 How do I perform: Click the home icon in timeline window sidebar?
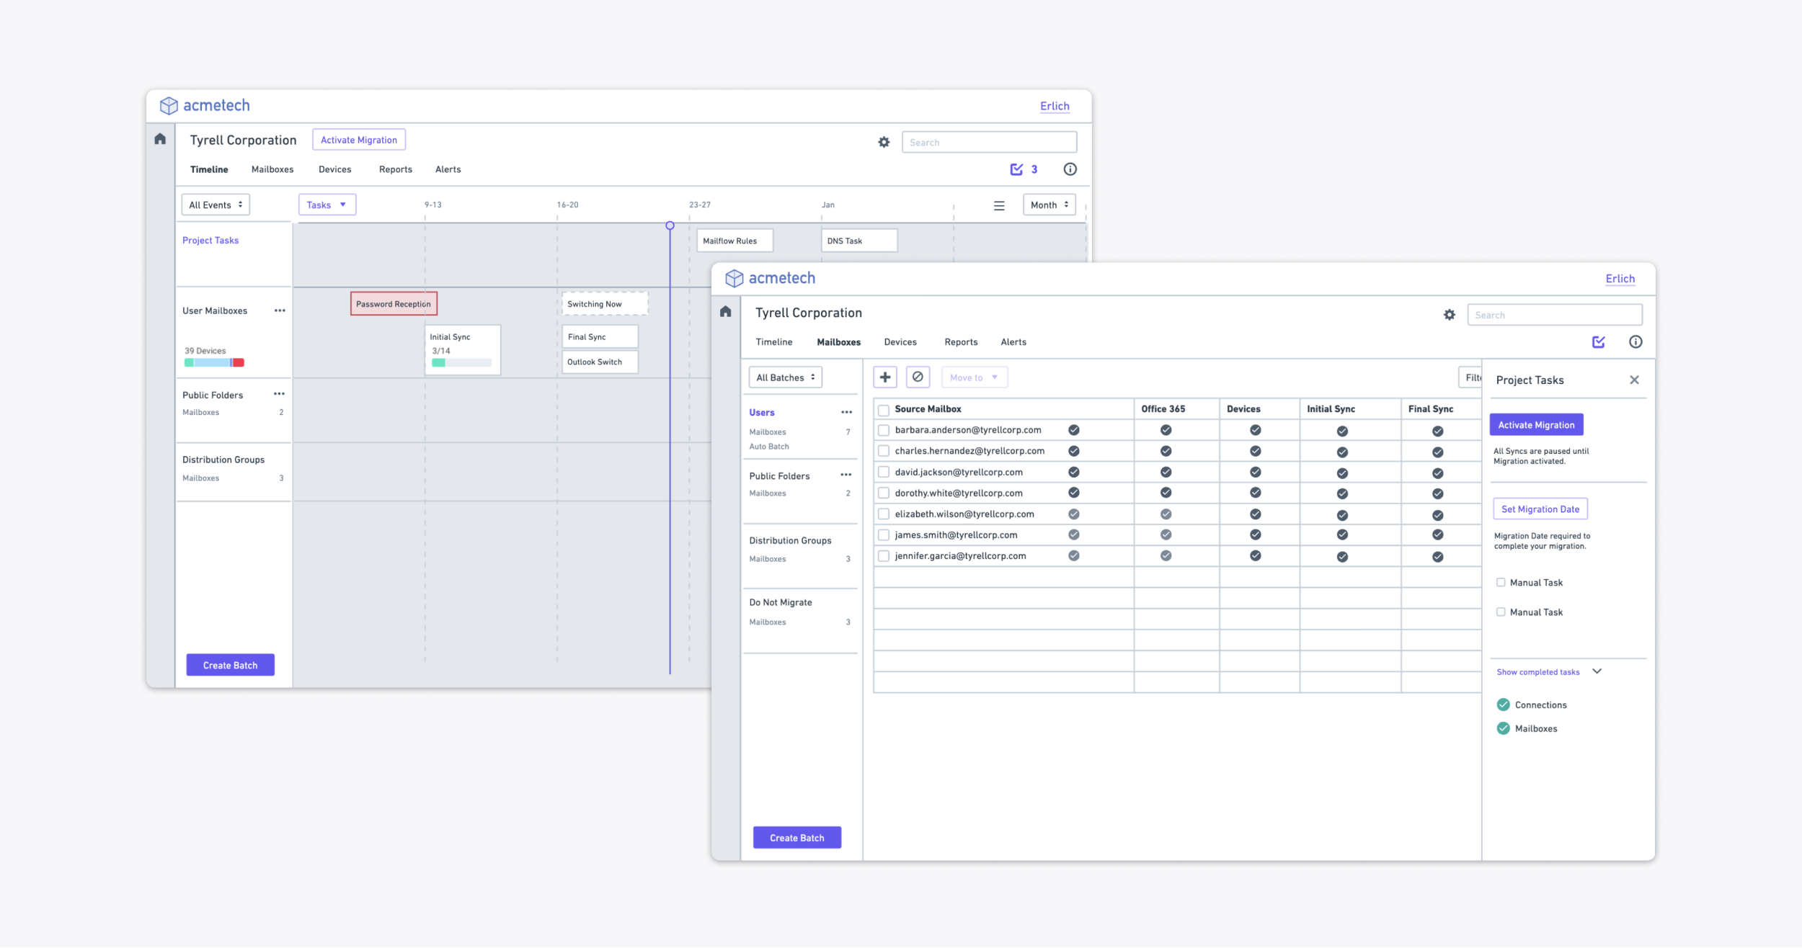pos(160,139)
